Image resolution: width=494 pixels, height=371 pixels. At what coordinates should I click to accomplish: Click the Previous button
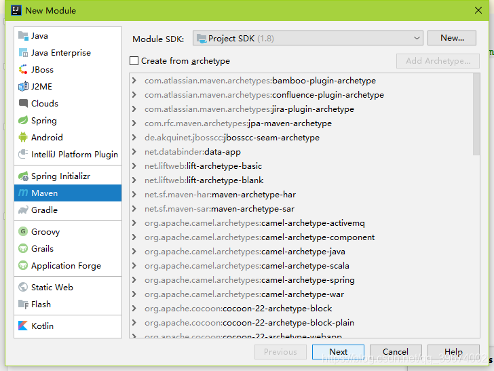[x=280, y=352]
